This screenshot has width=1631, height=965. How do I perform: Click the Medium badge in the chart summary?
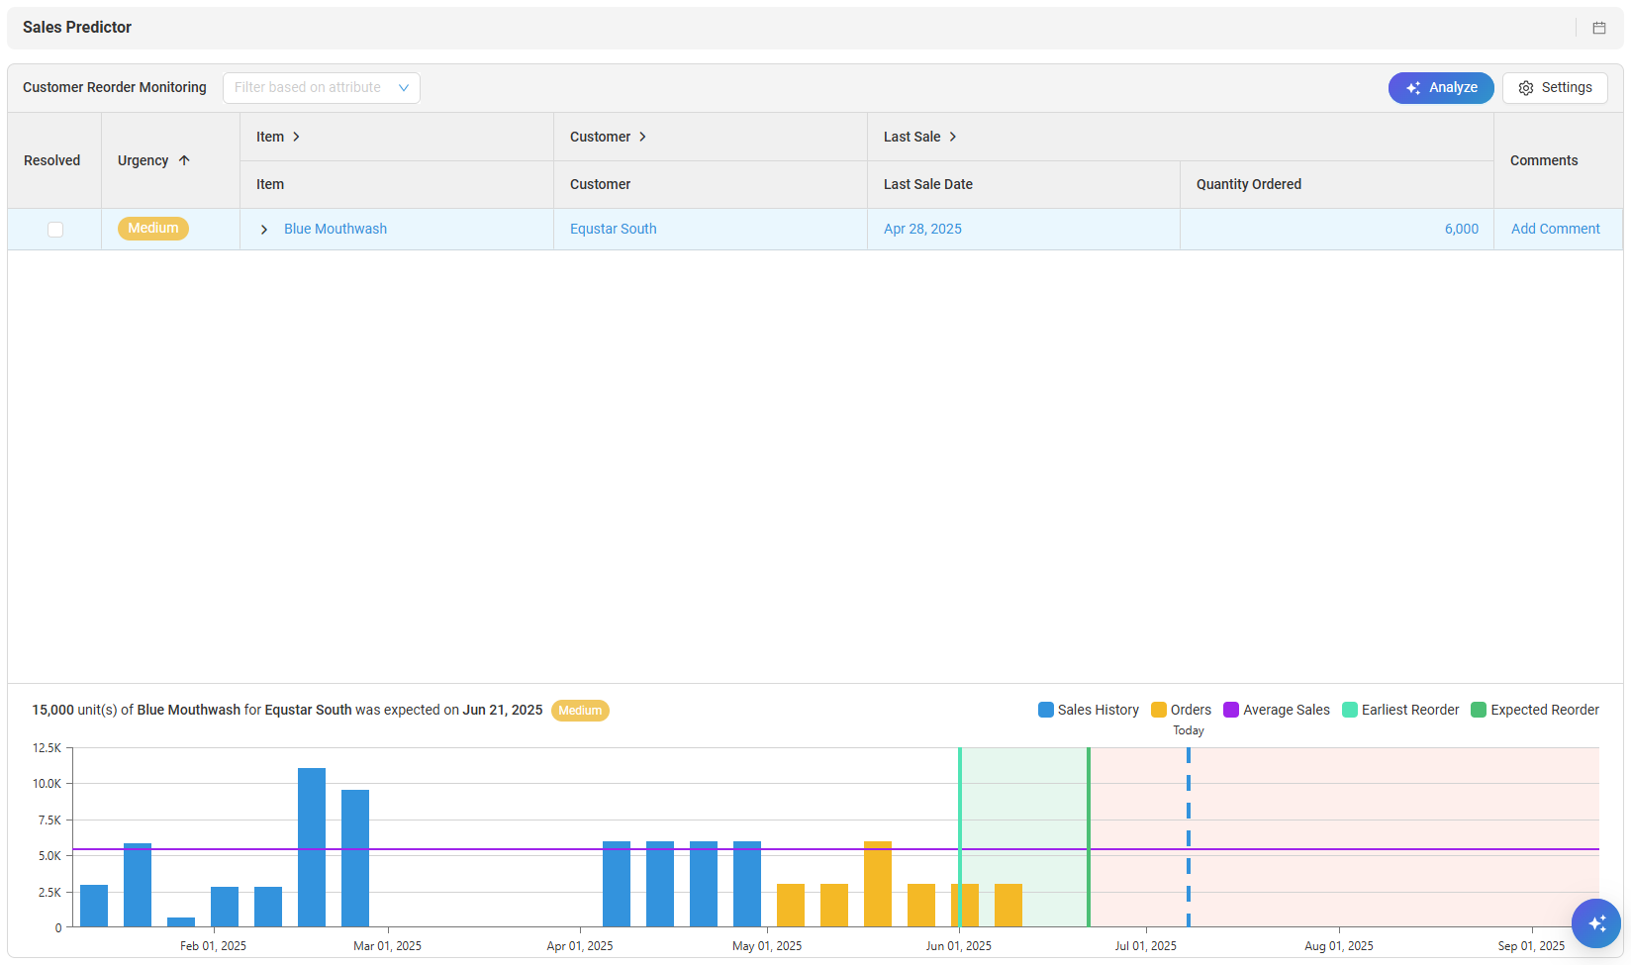tap(580, 711)
